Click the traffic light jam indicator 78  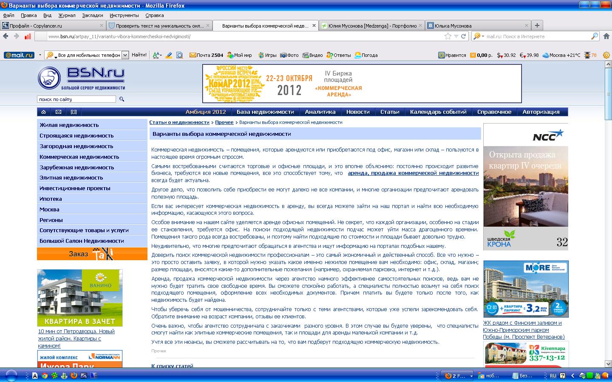coord(590,55)
